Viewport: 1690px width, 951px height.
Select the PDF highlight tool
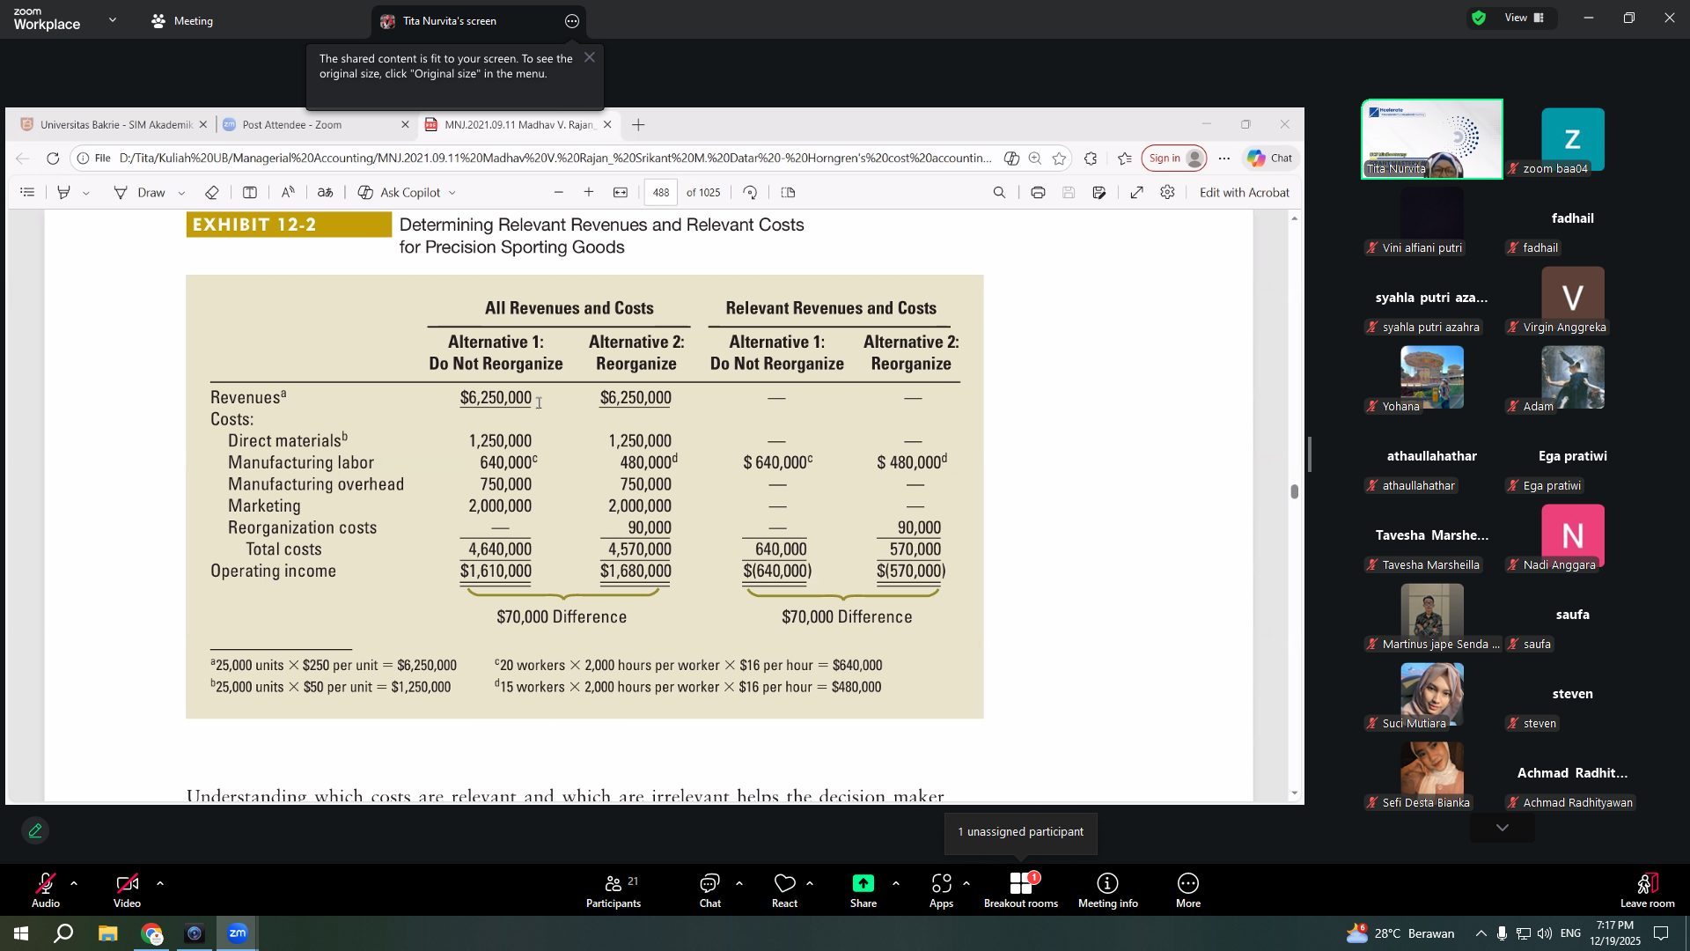click(x=63, y=192)
